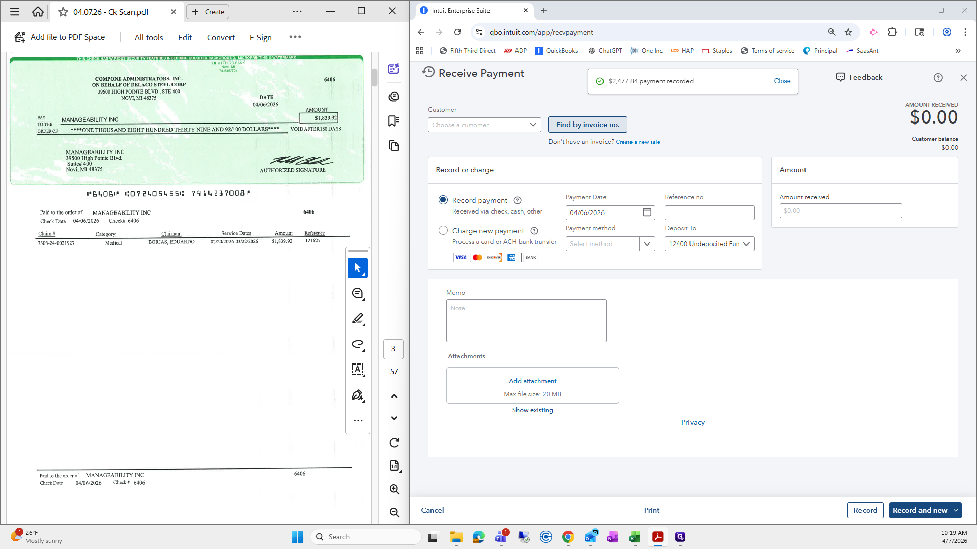Open the All tools menu
The height and width of the screenshot is (549, 977).
click(149, 37)
